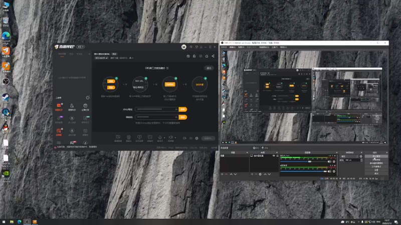
Task: Expand the microphone dropdown arrow in streaming app
Action: click(164, 138)
